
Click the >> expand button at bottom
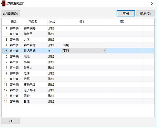[11, 121]
